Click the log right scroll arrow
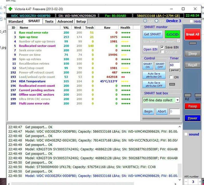This screenshot has height=185, width=204. (175, 184)
